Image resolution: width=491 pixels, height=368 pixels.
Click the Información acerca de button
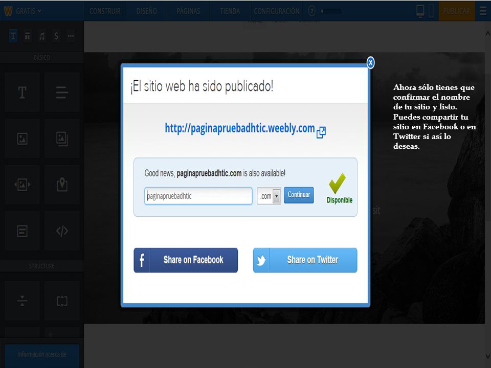[42, 355]
